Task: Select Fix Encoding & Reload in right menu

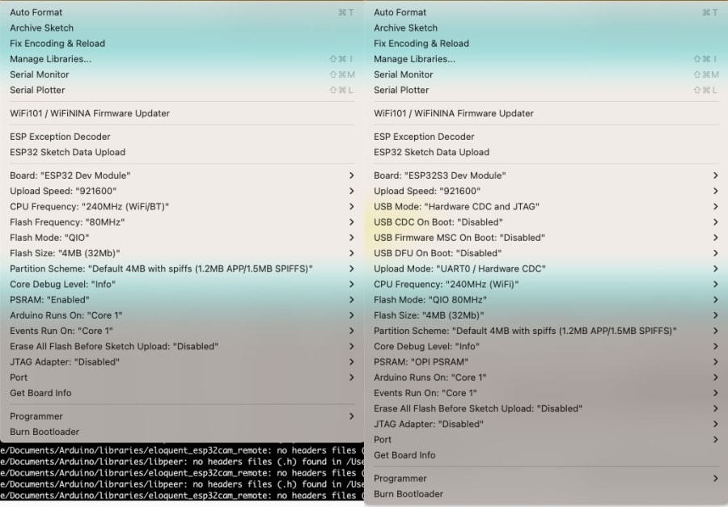Action: coord(546,44)
